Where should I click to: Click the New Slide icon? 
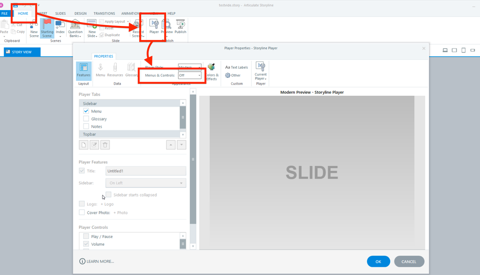tap(92, 25)
